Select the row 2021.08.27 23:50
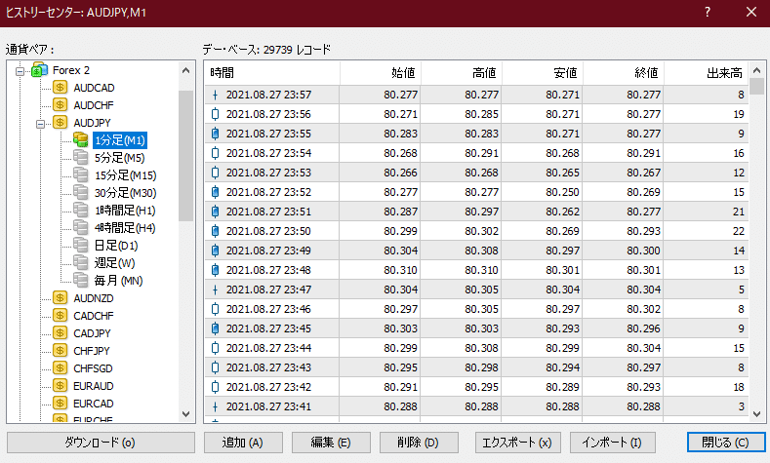Viewport: 770px width, 463px height. (476, 231)
